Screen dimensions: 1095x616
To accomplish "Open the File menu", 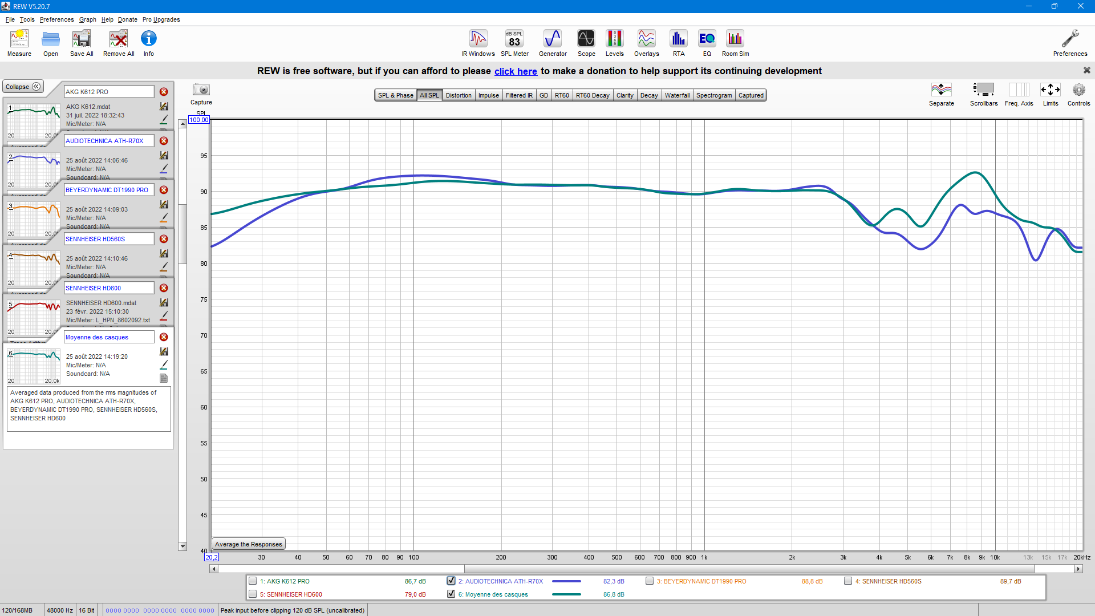I will click(x=10, y=19).
